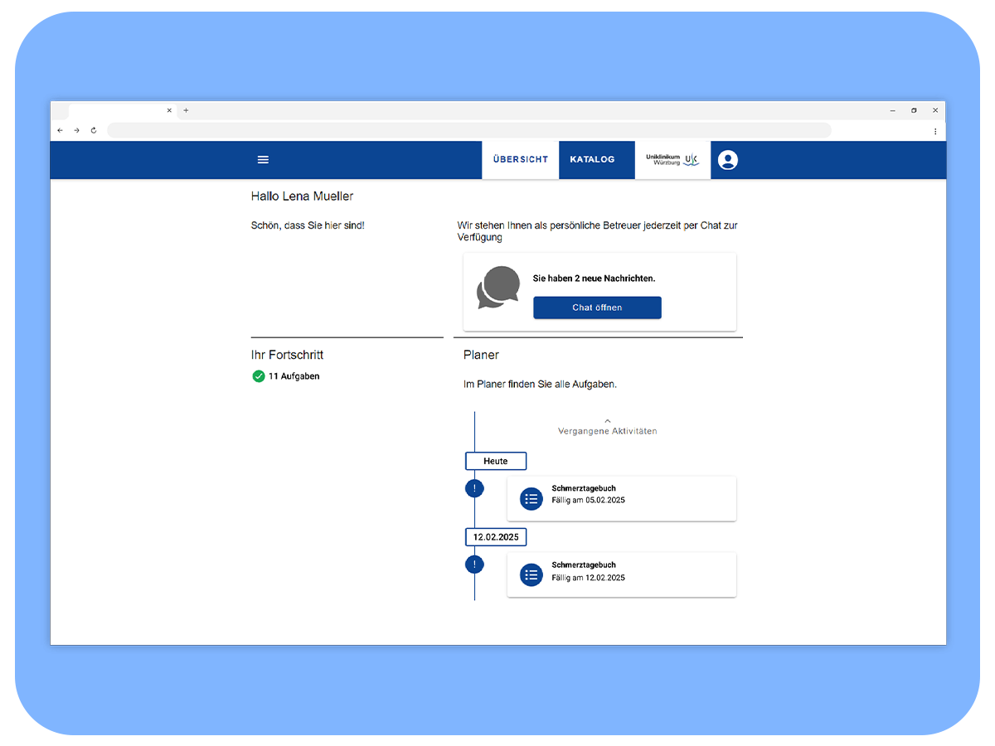
Task: Click the green checkmark beside 11 Aufgaben
Action: (x=259, y=376)
